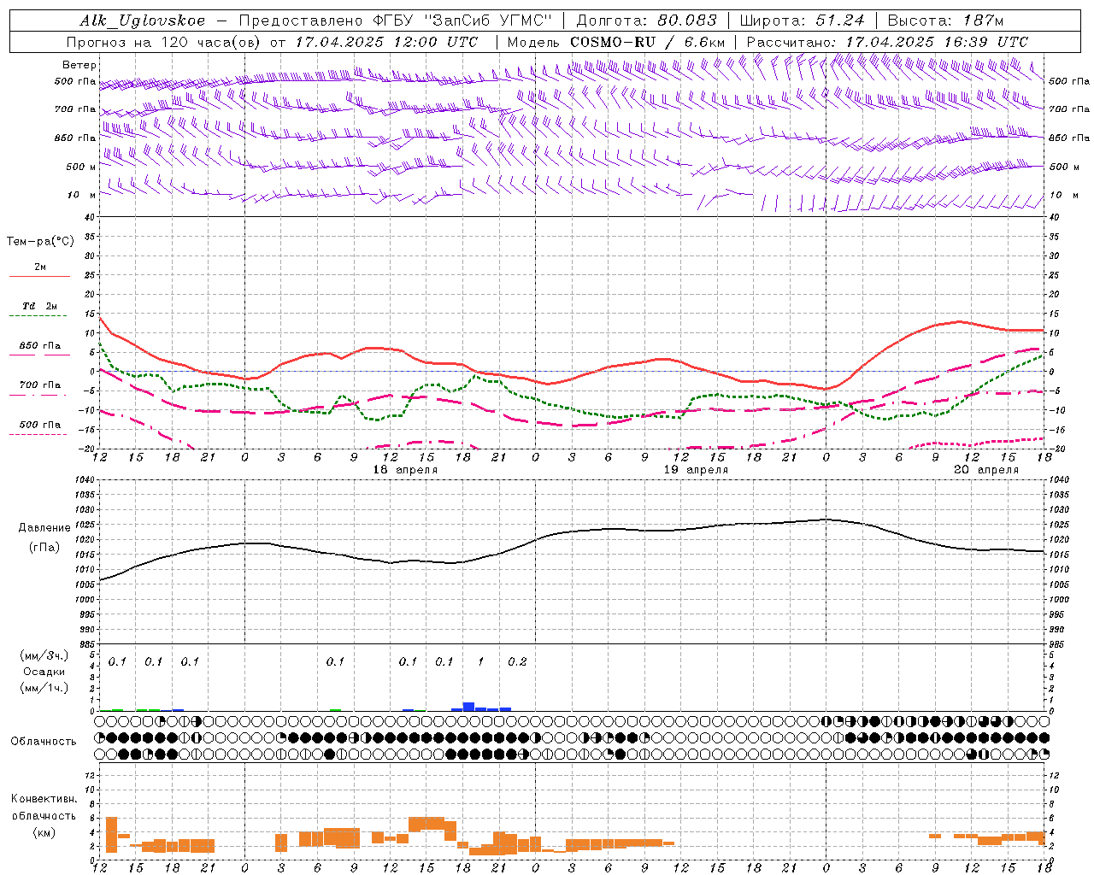The height and width of the screenshot is (875, 1094).
Task: Click "Прогноз на 120 часа(ов)" header text
Action: [165, 42]
